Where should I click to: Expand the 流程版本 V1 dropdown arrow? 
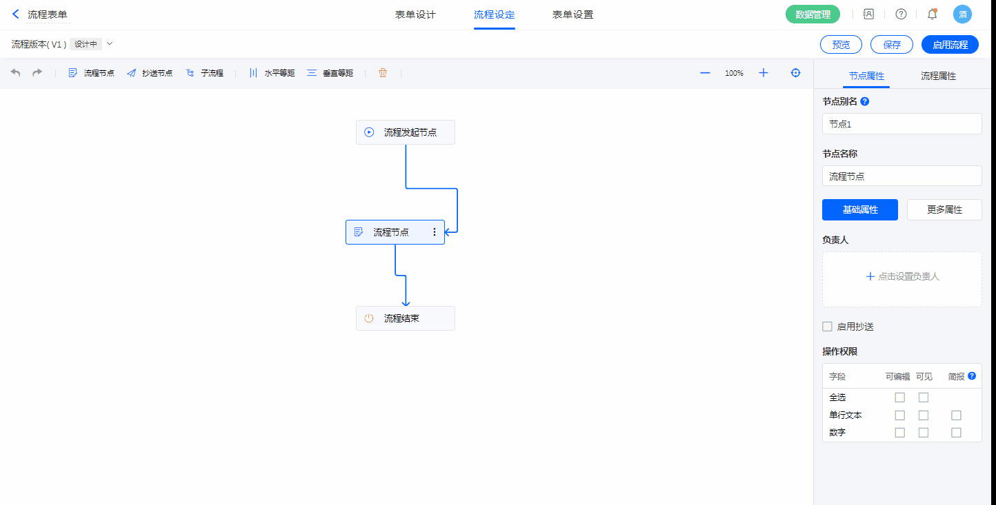tap(110, 44)
